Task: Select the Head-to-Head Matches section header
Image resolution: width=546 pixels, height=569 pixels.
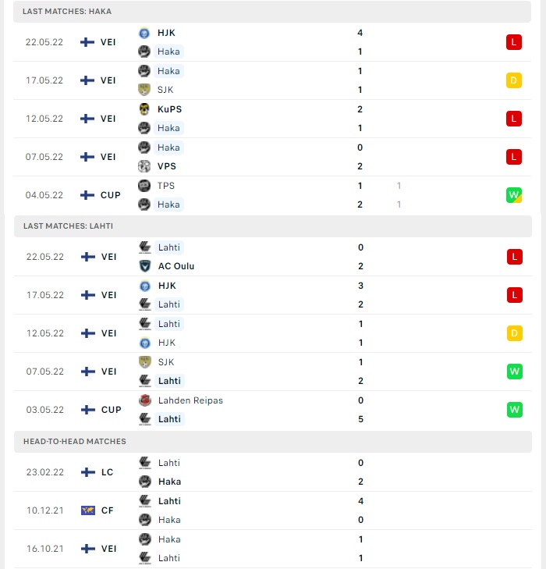Action: point(273,442)
